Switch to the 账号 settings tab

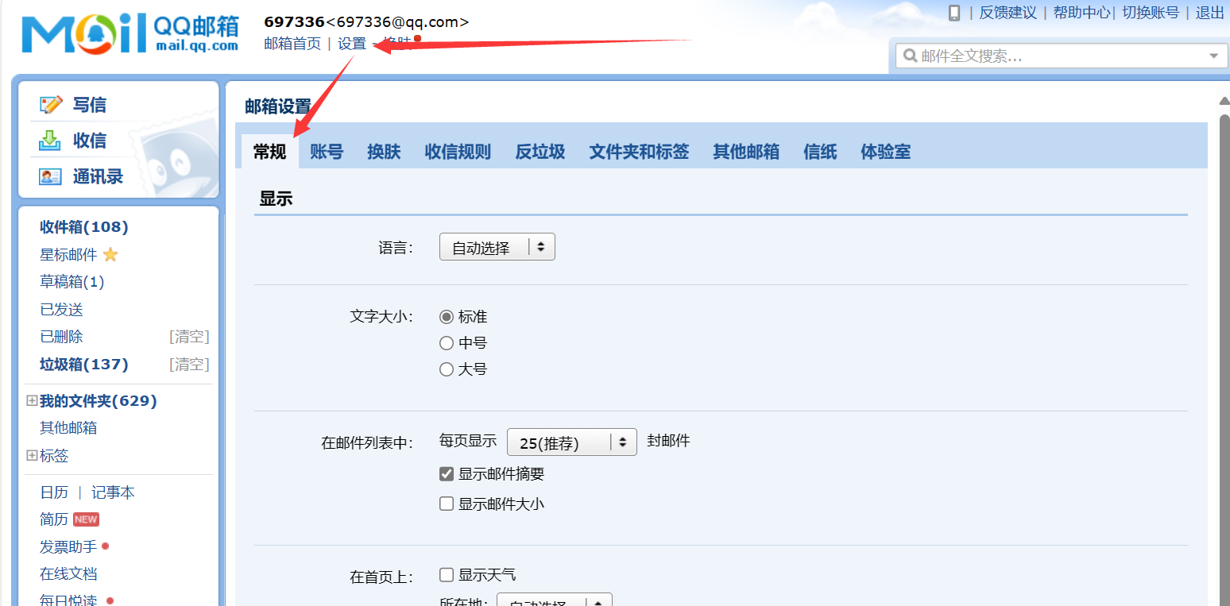(327, 152)
